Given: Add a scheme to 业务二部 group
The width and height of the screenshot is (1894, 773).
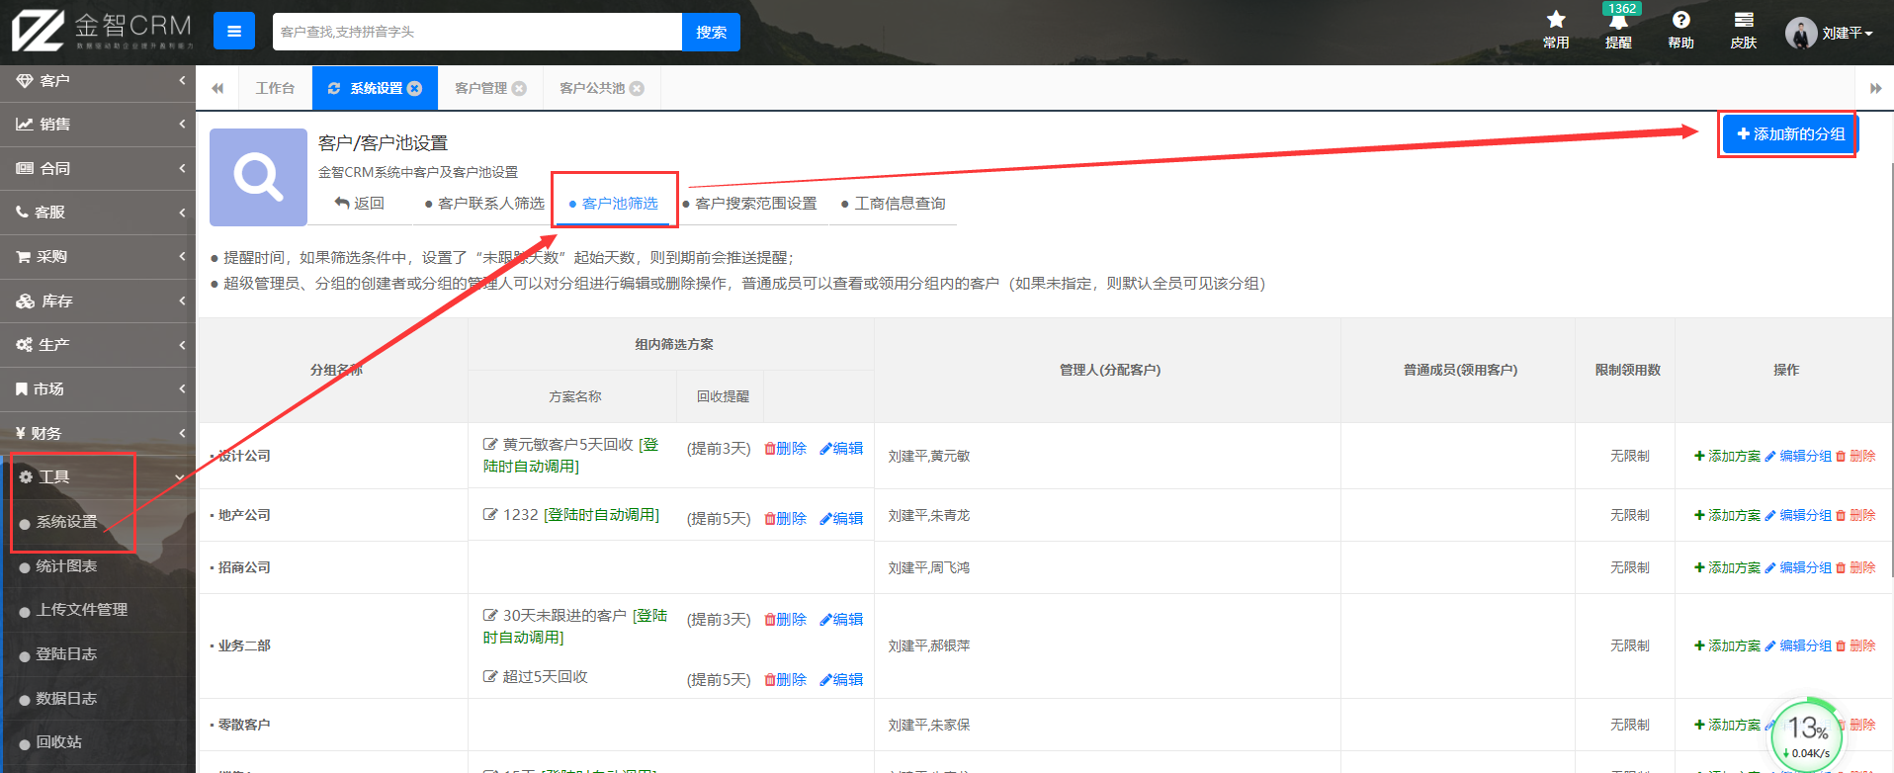Looking at the screenshot, I should 1727,646.
